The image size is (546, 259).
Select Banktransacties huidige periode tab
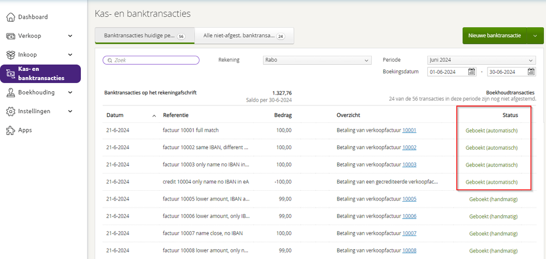[x=144, y=36]
